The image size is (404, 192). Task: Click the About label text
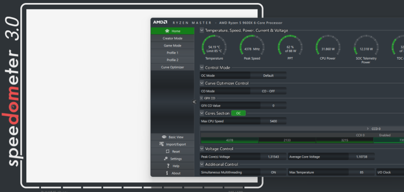pos(176,173)
